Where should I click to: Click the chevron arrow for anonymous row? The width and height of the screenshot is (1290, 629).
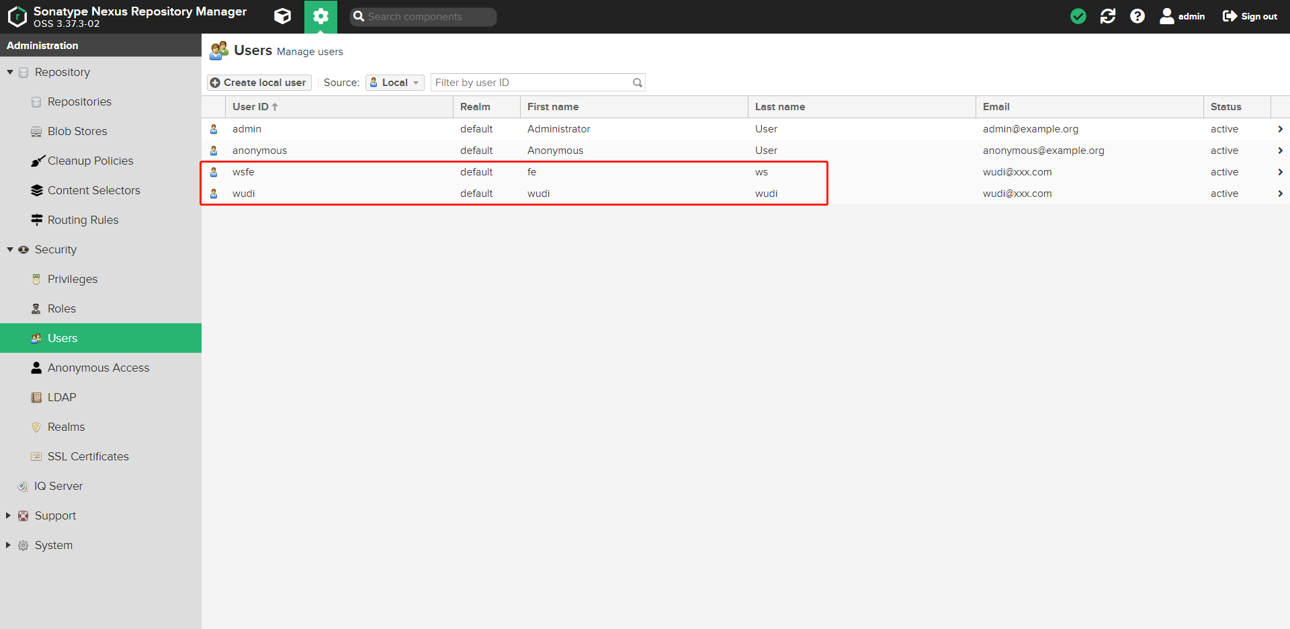click(x=1280, y=151)
